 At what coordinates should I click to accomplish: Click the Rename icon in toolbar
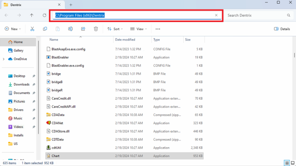[x=70, y=29]
